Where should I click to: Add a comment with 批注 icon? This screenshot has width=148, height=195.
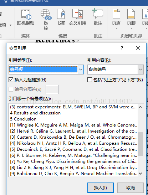pyautogui.click(x=98, y=17)
